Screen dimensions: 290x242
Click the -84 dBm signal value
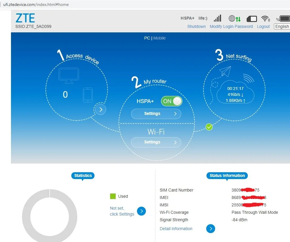pyautogui.click(x=239, y=220)
